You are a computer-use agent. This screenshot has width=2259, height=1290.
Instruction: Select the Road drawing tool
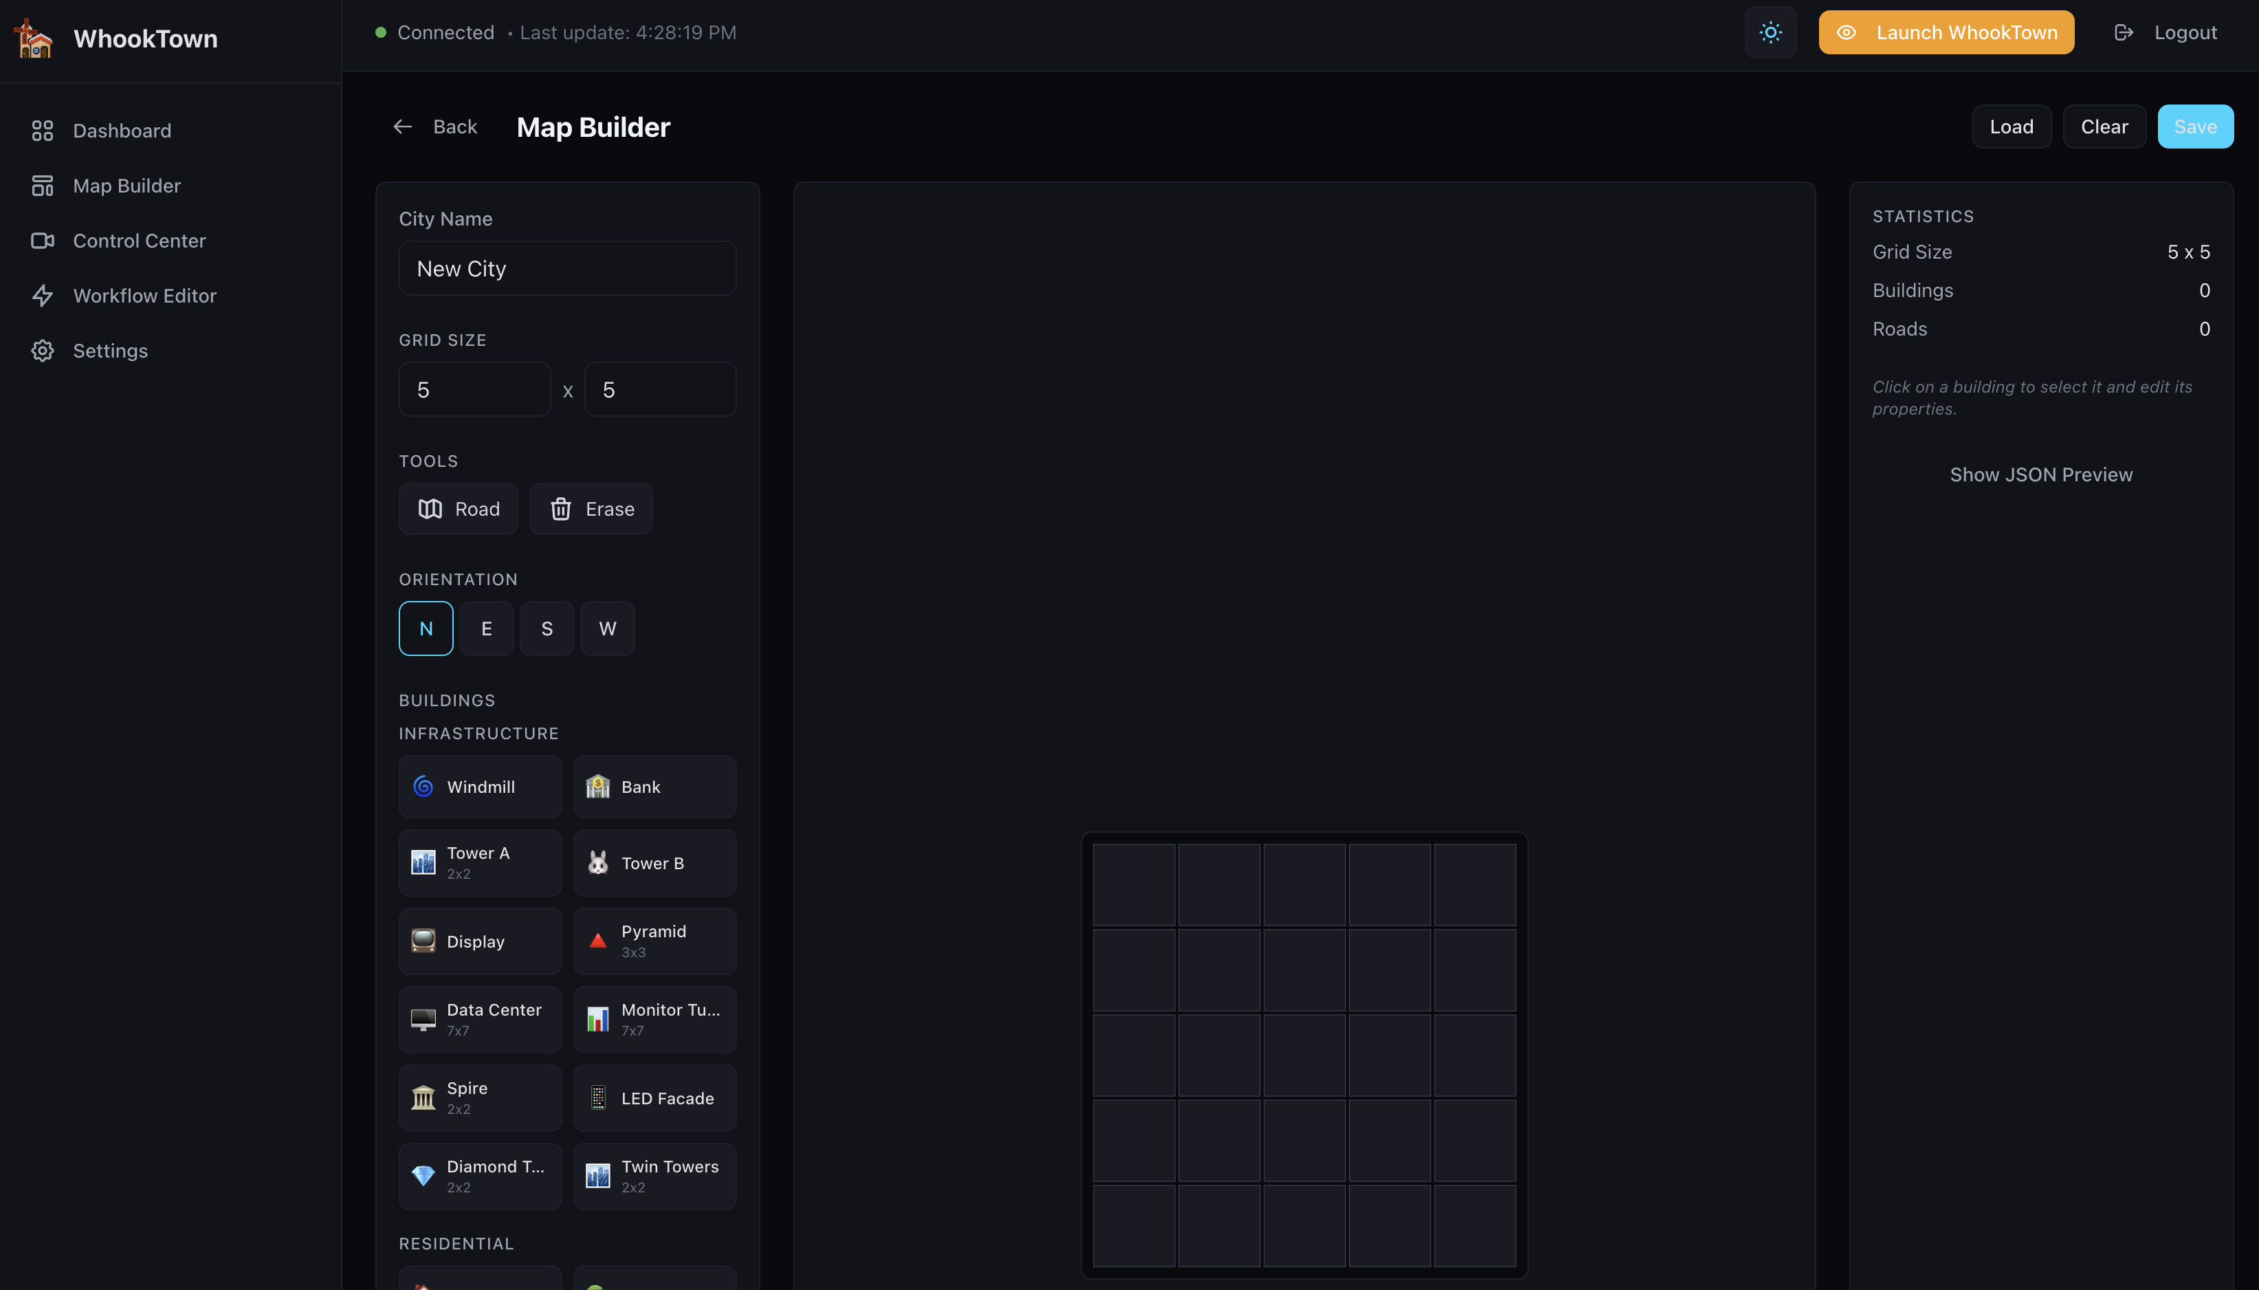458,509
